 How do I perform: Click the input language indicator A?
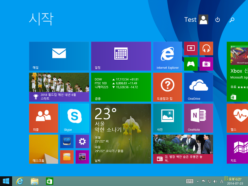tap(222, 181)
